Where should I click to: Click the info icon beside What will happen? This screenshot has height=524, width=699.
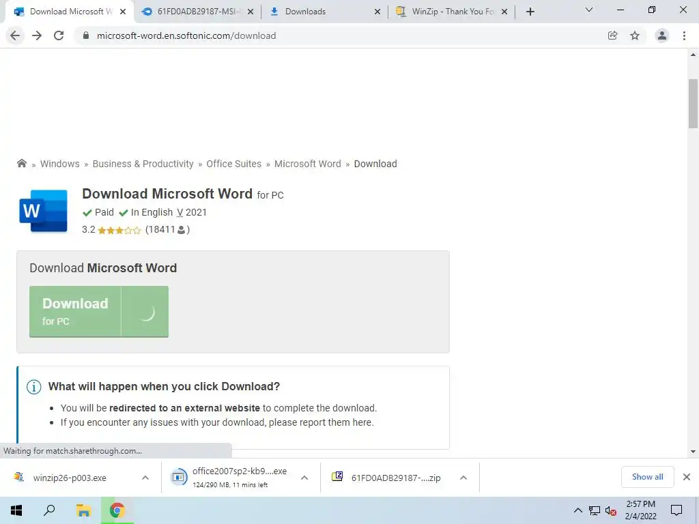34,387
